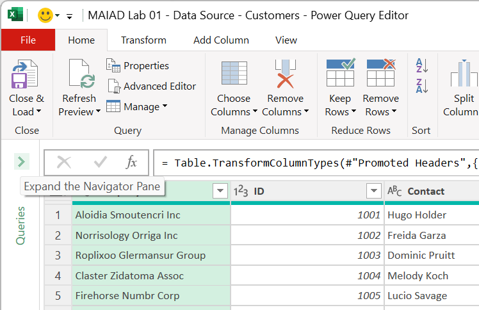Expand the Remove Columns dropdown arrow
This screenshot has height=310, width=479.
click(x=306, y=111)
